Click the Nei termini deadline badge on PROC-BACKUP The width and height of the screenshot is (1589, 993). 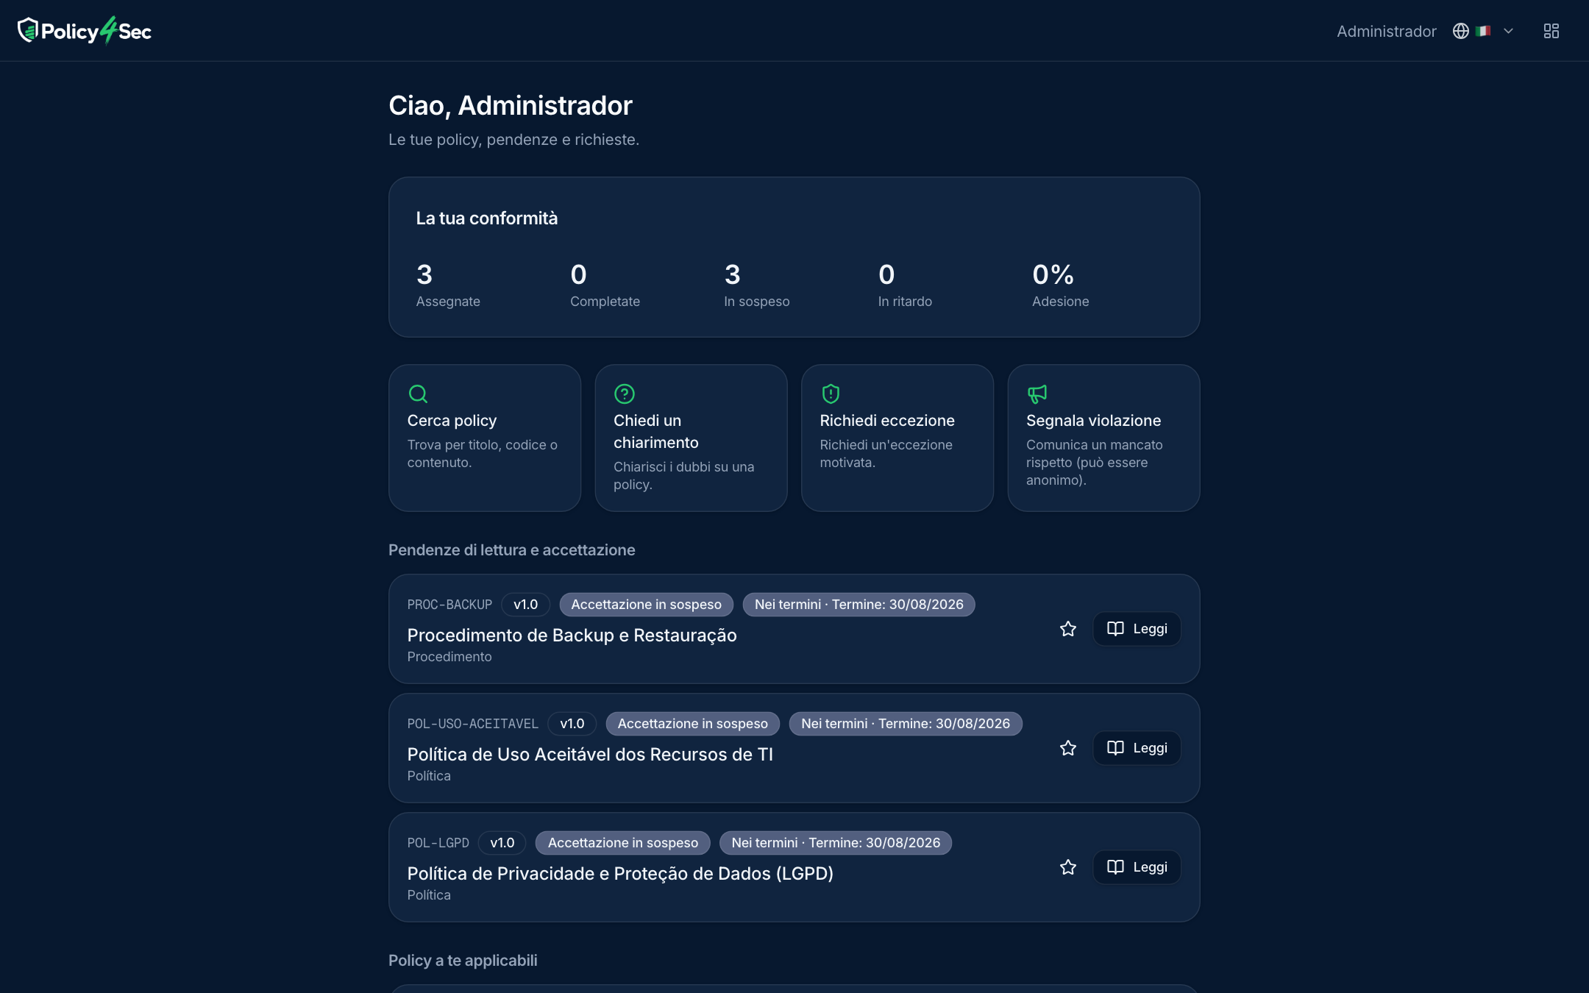pyautogui.click(x=859, y=605)
